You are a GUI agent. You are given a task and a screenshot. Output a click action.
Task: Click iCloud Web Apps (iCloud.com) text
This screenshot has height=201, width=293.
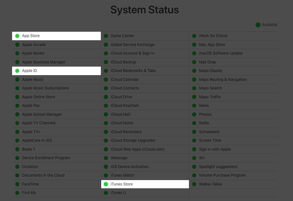[137, 149]
